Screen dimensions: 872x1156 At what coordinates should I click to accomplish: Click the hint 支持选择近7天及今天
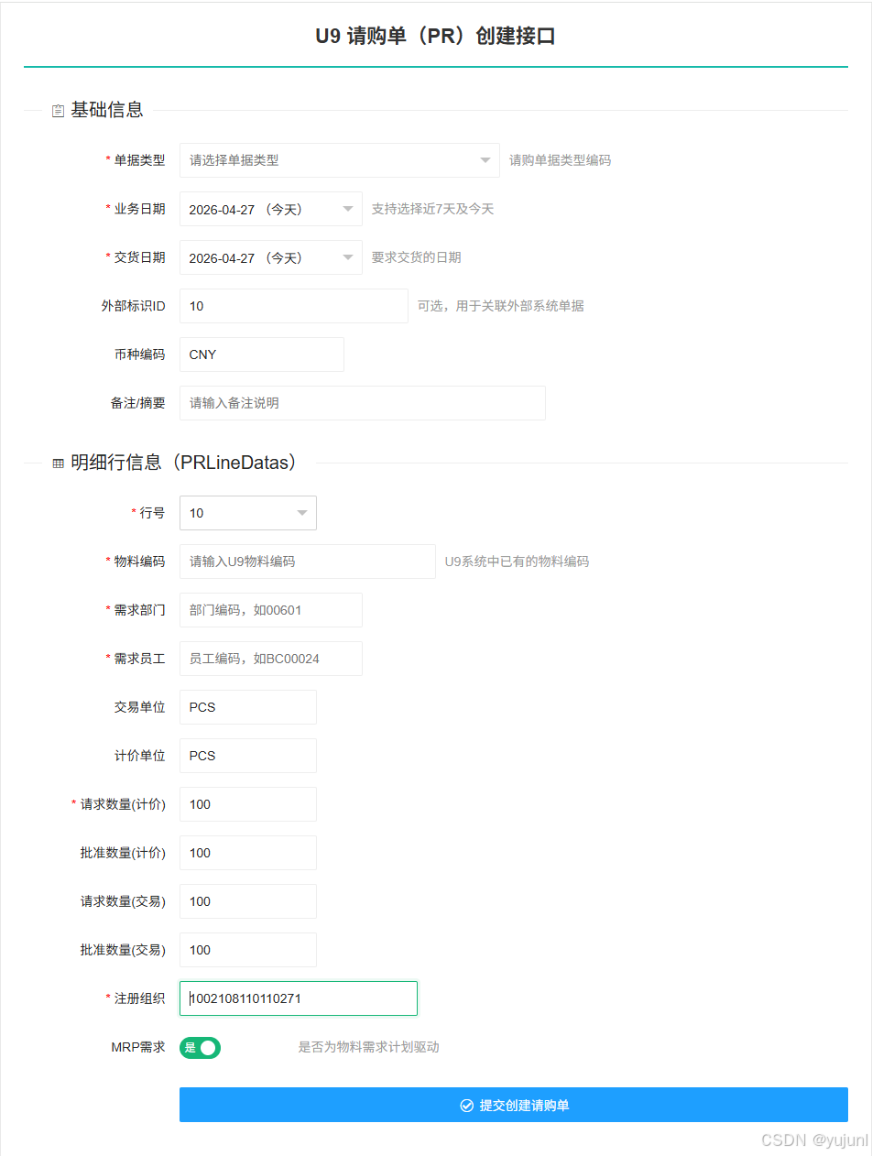pyautogui.click(x=433, y=209)
